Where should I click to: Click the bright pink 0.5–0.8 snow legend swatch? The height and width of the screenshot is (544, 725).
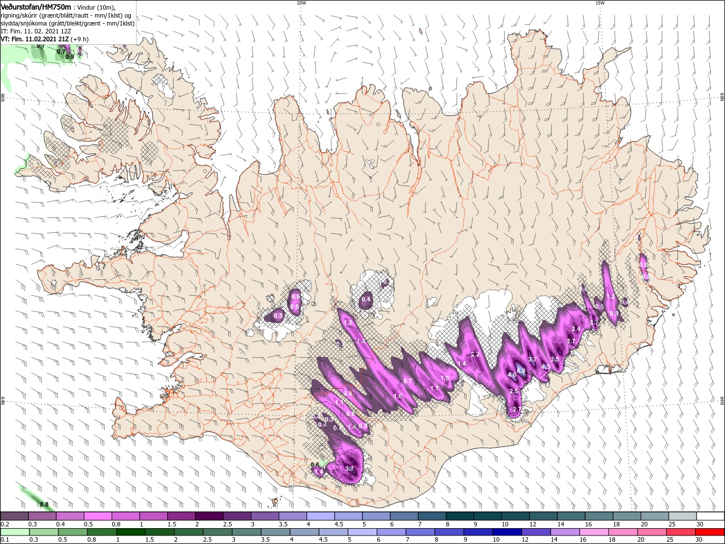(x=97, y=516)
